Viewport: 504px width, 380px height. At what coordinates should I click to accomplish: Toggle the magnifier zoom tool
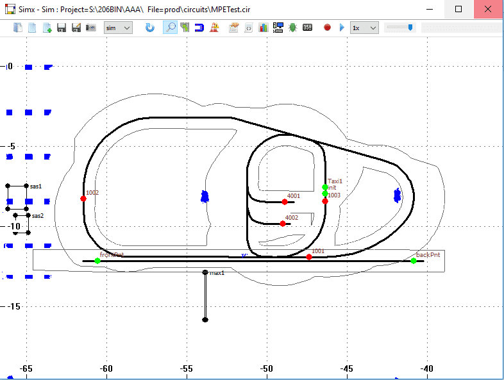[170, 28]
